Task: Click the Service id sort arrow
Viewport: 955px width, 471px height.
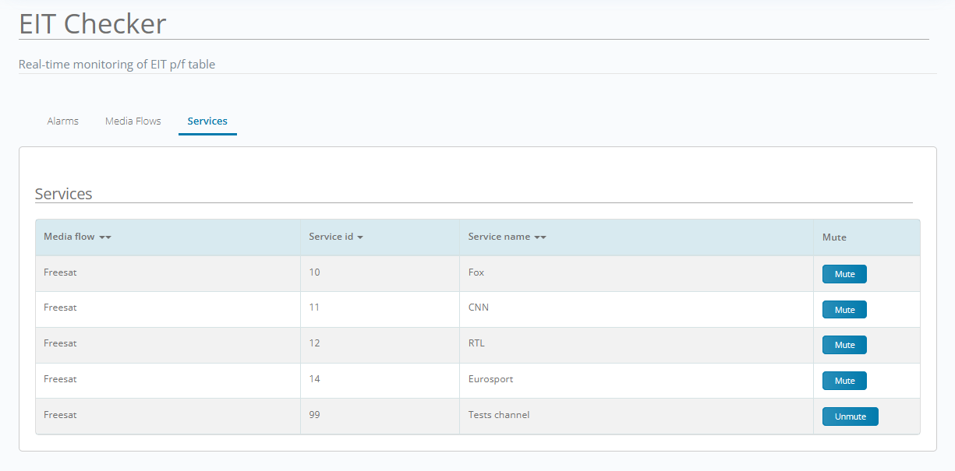Action: point(360,237)
